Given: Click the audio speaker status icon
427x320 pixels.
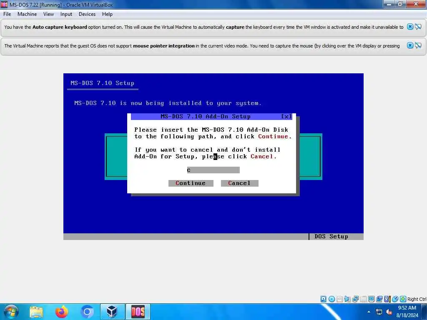Looking at the screenshot, I should point(347,299).
